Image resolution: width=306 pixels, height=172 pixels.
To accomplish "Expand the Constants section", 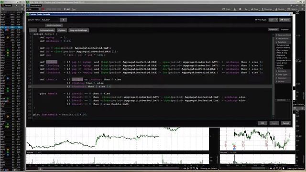I will (283, 71).
